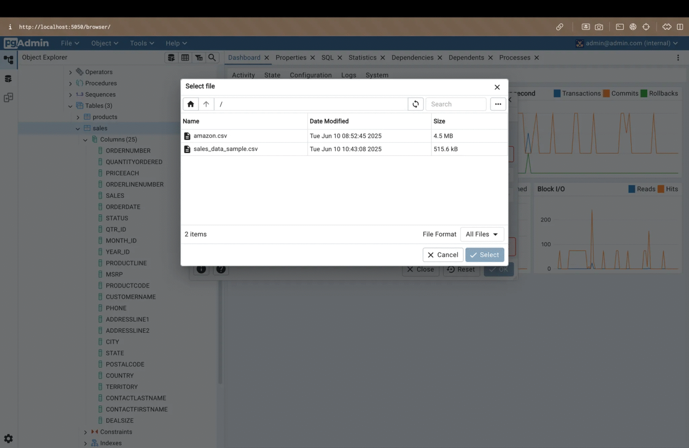Viewport: 689px width, 448px height.
Task: Click inside the Search files input field
Action: [x=456, y=104]
